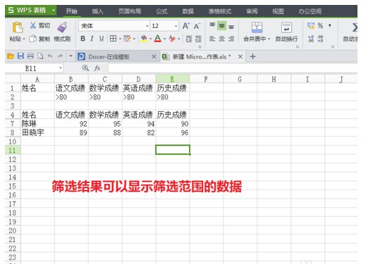Viewport: 373px width, 264px height.
Task: Toggle Italic formatting
Action: tap(92, 39)
